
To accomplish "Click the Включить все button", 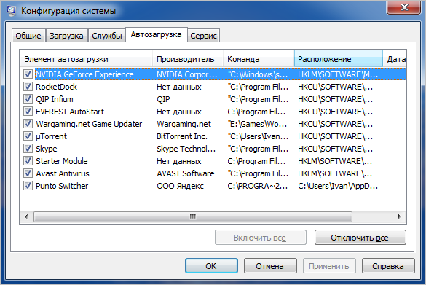I will coord(260,238).
